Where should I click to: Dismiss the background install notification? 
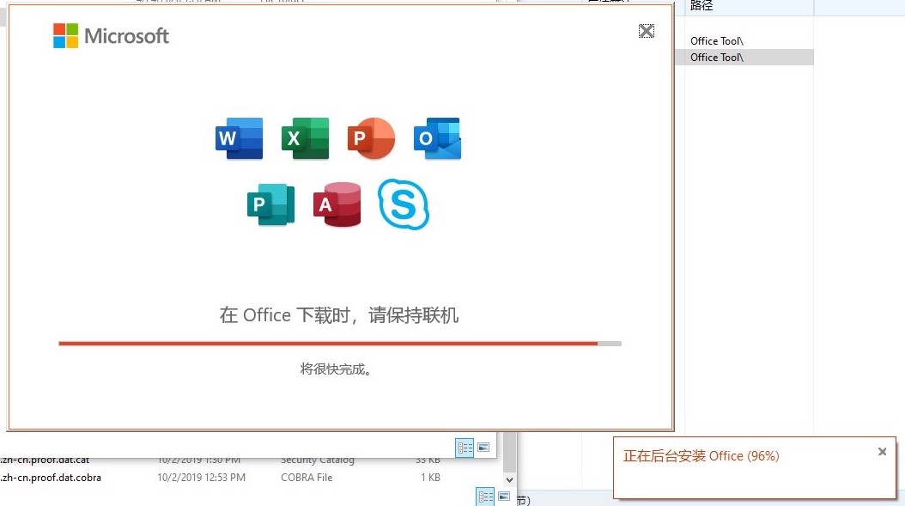pos(882,452)
